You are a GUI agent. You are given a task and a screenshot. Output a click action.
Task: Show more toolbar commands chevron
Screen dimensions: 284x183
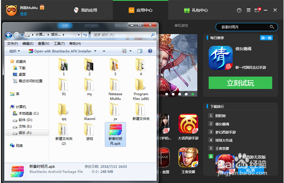point(104,51)
